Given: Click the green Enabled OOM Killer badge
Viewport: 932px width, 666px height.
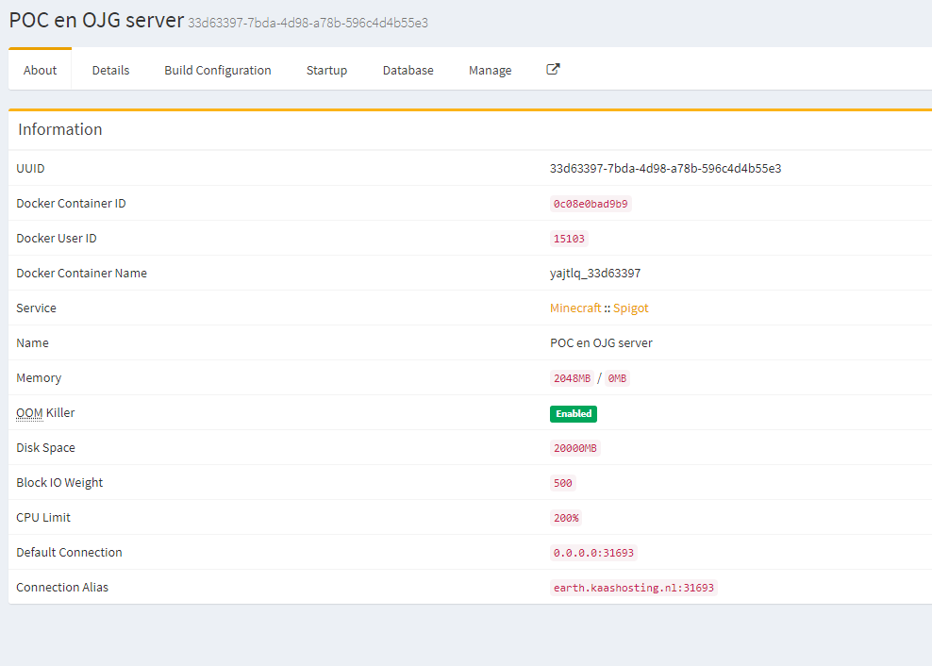Looking at the screenshot, I should tap(574, 413).
